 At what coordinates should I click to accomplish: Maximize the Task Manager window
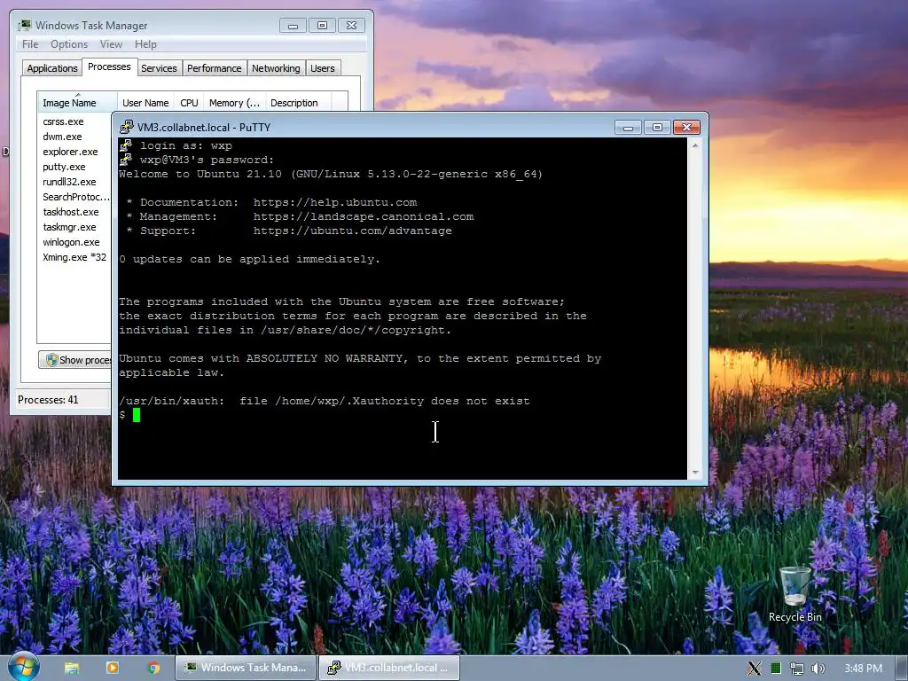pos(323,26)
